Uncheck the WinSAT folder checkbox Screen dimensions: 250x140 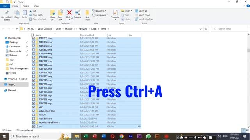pyautogui.click(x=34, y=115)
